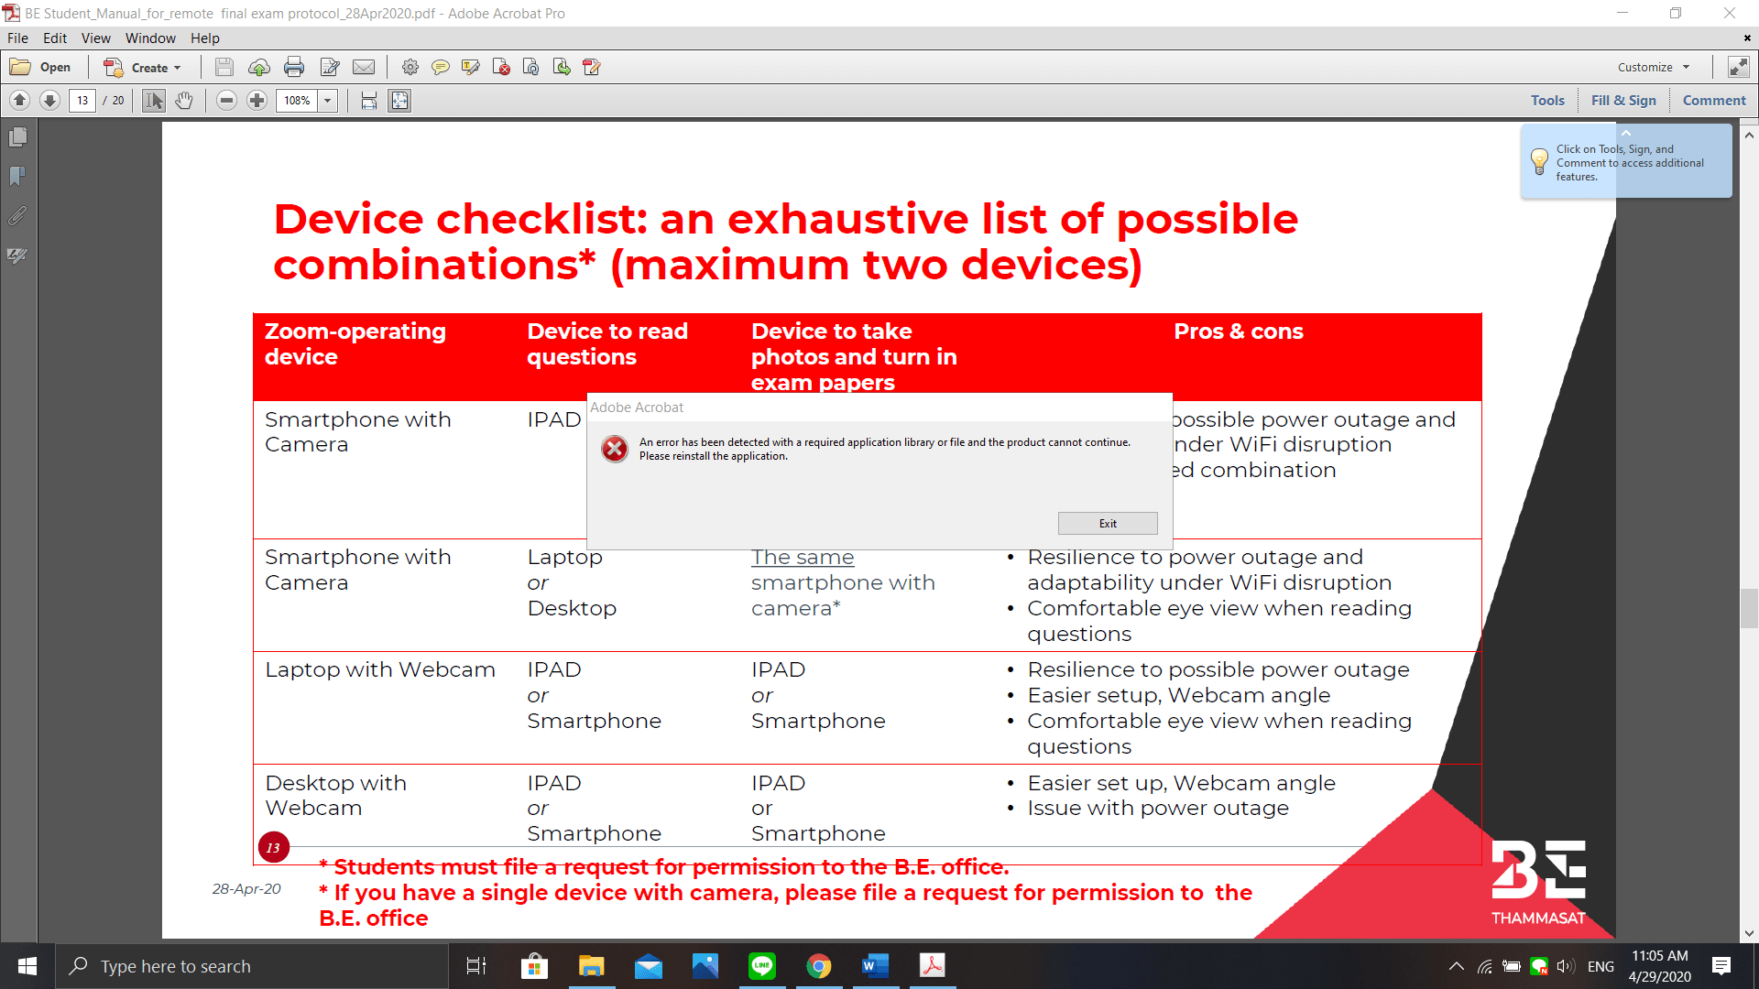Click Exit on the Adobe Acrobat error dialog
1759x989 pixels.
[x=1108, y=523]
